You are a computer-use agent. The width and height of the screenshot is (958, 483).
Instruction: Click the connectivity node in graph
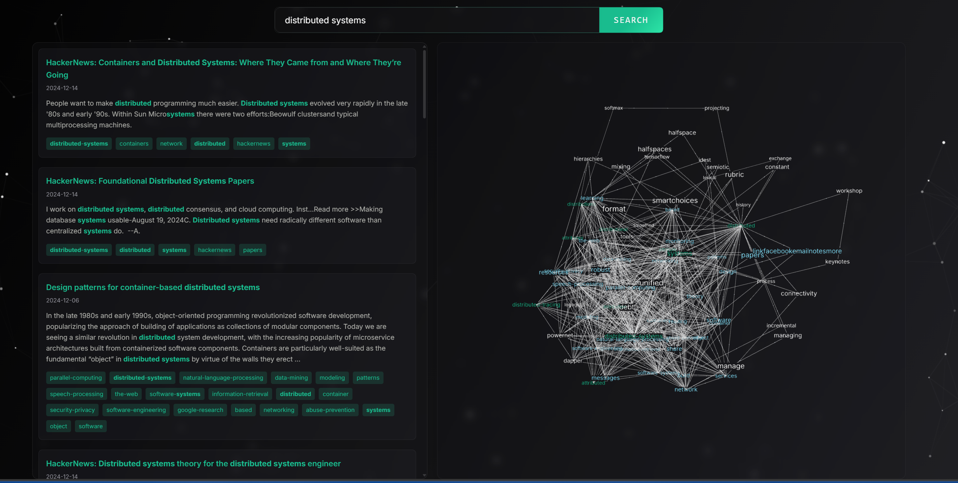pos(798,294)
